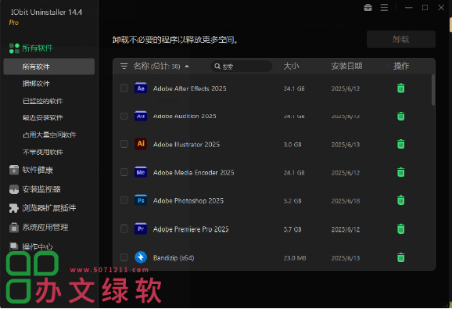Click the 卸载 uninstall button
This screenshot has height=309, width=452.
[x=401, y=39]
